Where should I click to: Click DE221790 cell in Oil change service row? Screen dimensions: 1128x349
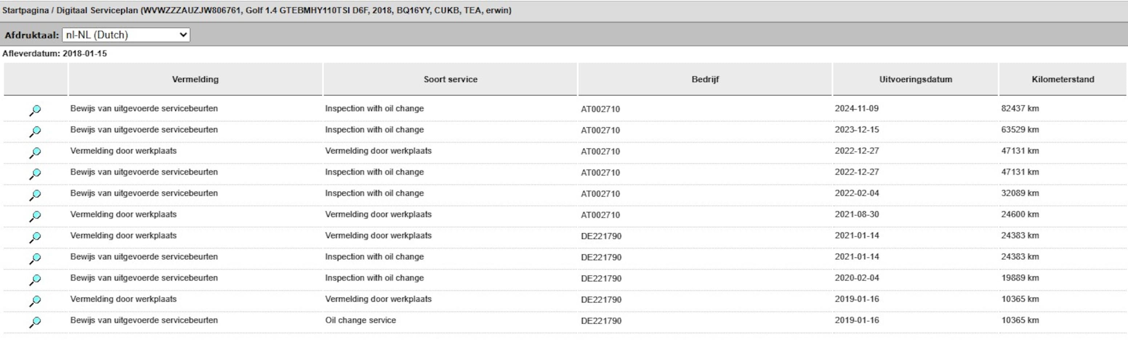tap(601, 321)
